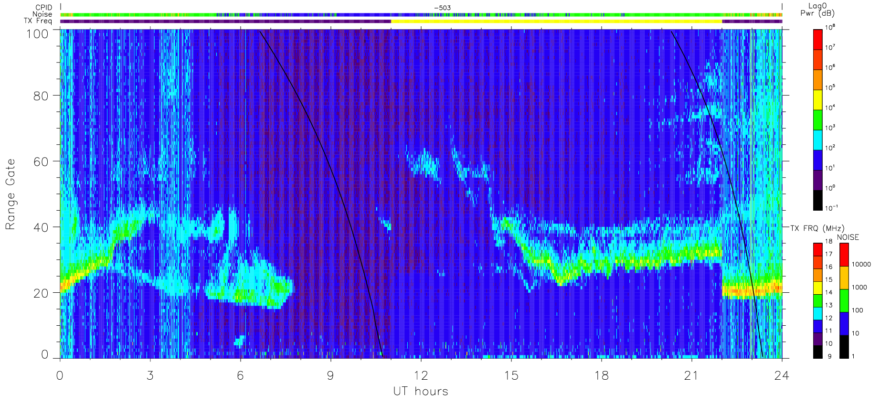Click the green swatch of NOISE legend
880x406 pixels.
pyautogui.click(x=844, y=300)
